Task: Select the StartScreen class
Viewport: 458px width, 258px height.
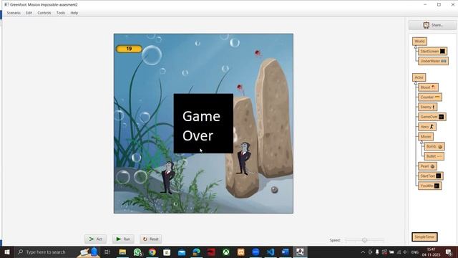Action: coord(432,51)
